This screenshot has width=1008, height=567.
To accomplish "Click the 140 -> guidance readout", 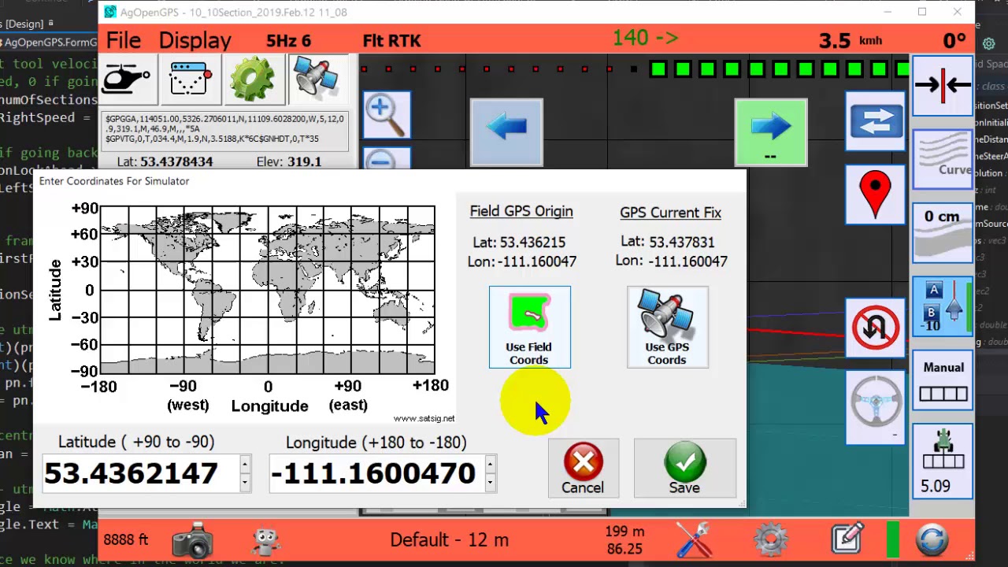I will click(x=645, y=38).
